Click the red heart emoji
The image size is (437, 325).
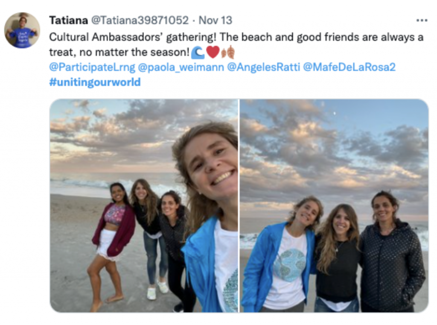(213, 52)
